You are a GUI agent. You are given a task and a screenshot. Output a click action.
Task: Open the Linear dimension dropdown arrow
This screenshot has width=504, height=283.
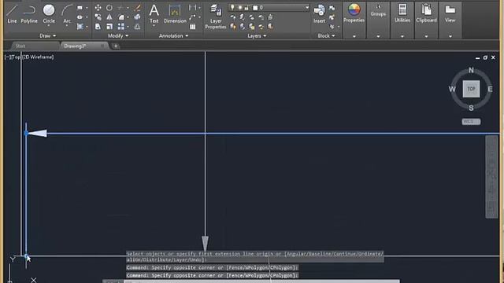pos(199,8)
